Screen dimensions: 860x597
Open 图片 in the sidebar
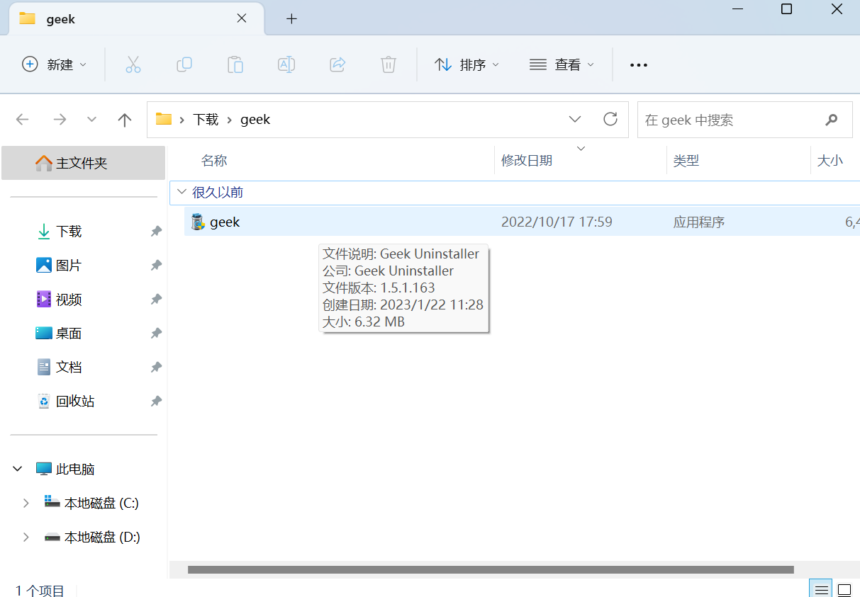(x=69, y=266)
